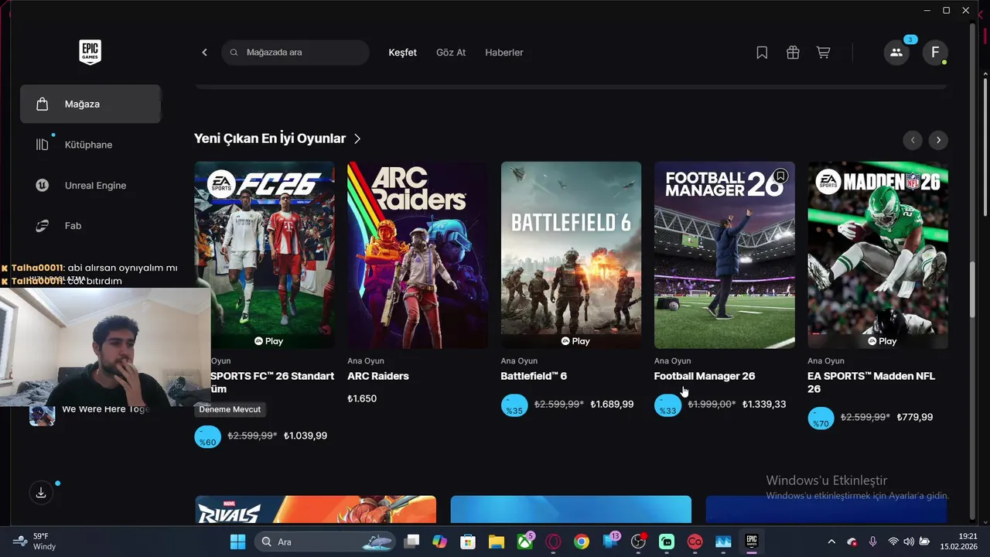Open the Battlefield 6 cover art
990x557 pixels.
coord(571,255)
